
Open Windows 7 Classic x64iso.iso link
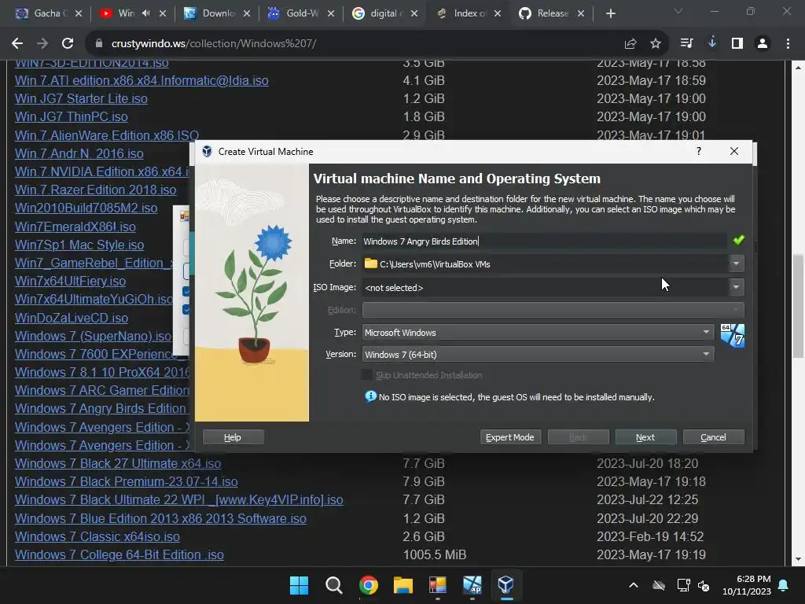click(x=97, y=536)
